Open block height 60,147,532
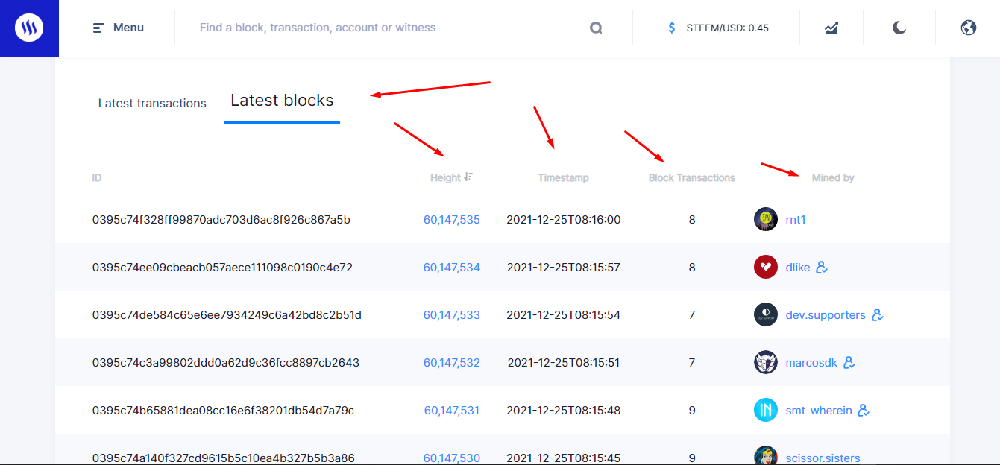This screenshot has height=465, width=1000. (x=452, y=363)
